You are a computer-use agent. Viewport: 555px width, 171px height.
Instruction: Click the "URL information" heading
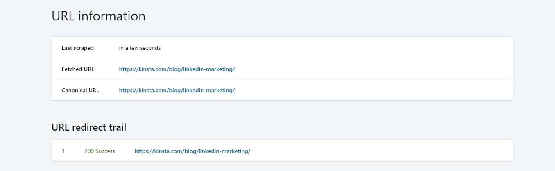pos(98,16)
